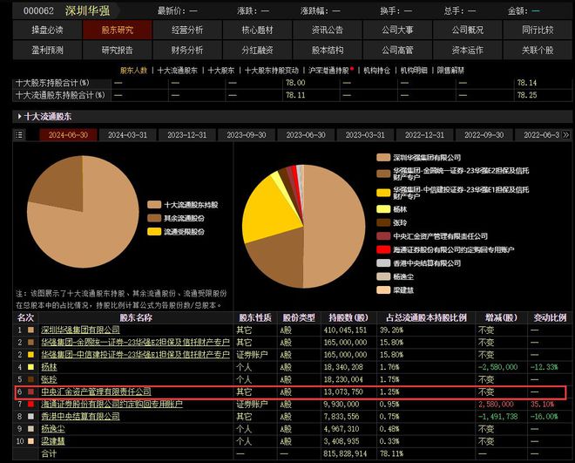
Task: Open the 研究报告 tab
Action: coord(118,50)
